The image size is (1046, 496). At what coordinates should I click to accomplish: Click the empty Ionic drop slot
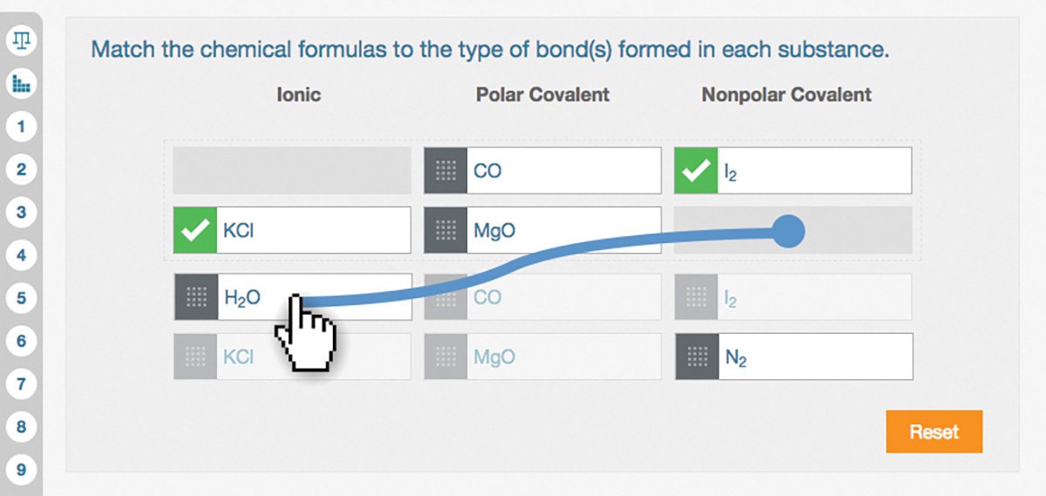pos(292,171)
